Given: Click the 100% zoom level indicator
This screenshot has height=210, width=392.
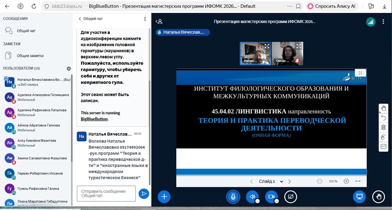Looking at the screenshot, I should pos(333,181).
